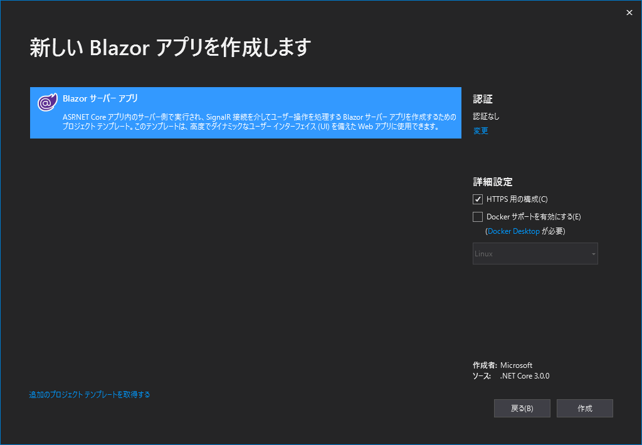Image resolution: width=642 pixels, height=445 pixels.
Task: Click the 認証なし text
Action: click(487, 117)
